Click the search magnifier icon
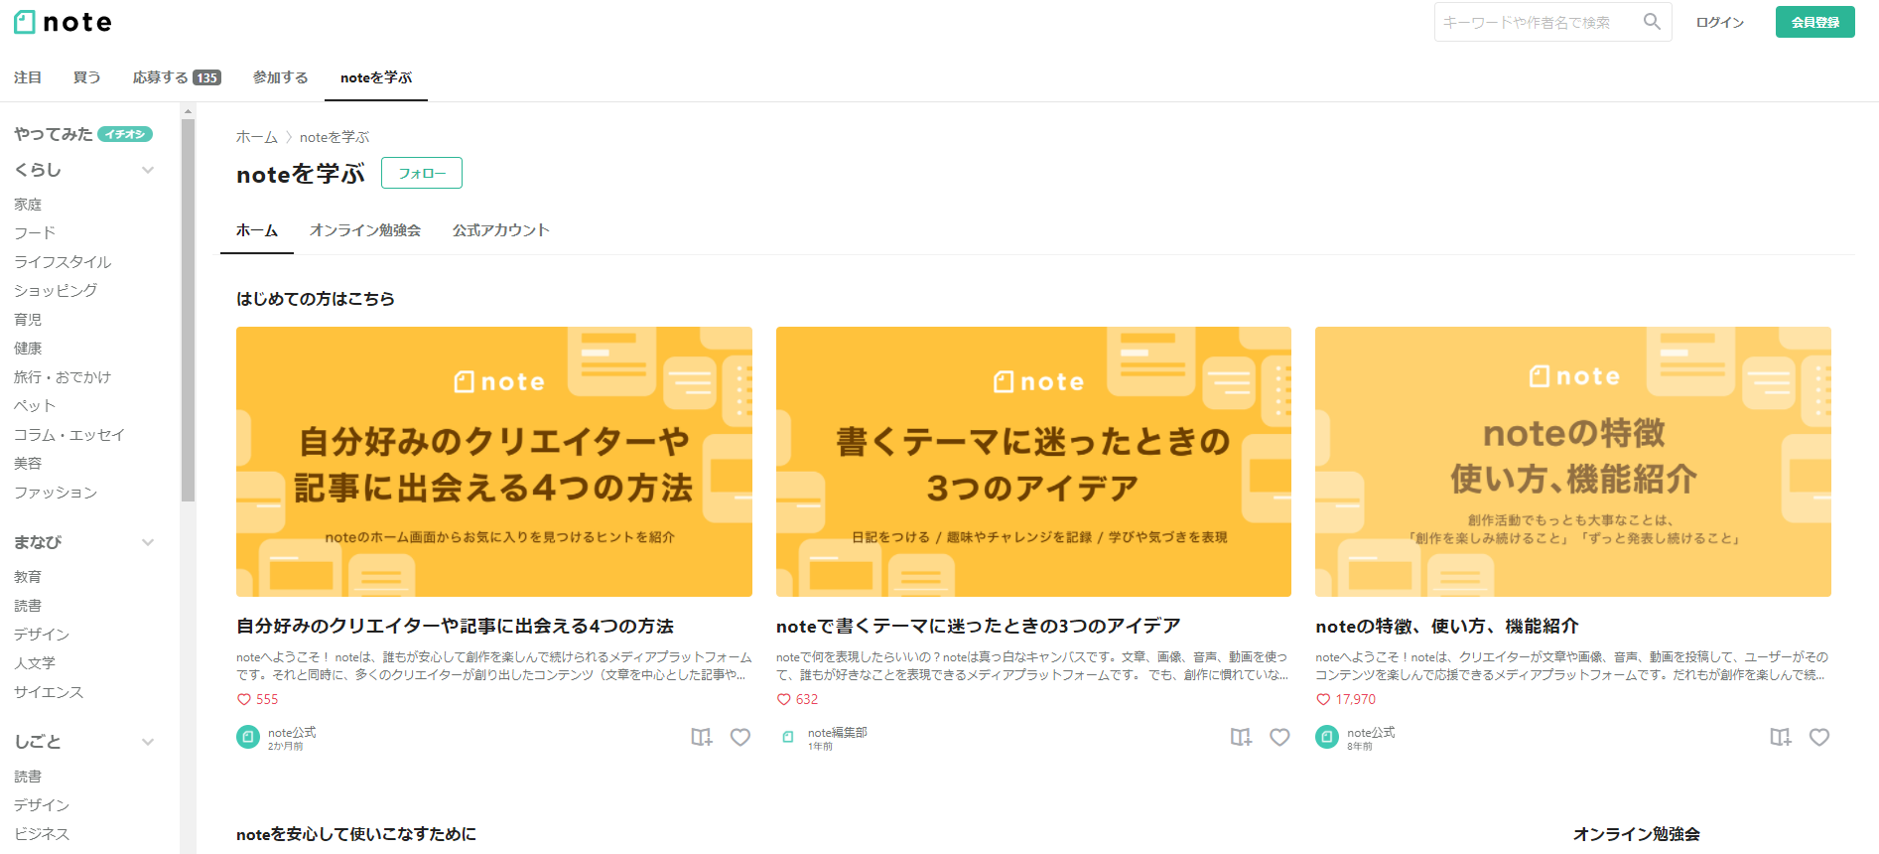The width and height of the screenshot is (1879, 854). tap(1652, 22)
